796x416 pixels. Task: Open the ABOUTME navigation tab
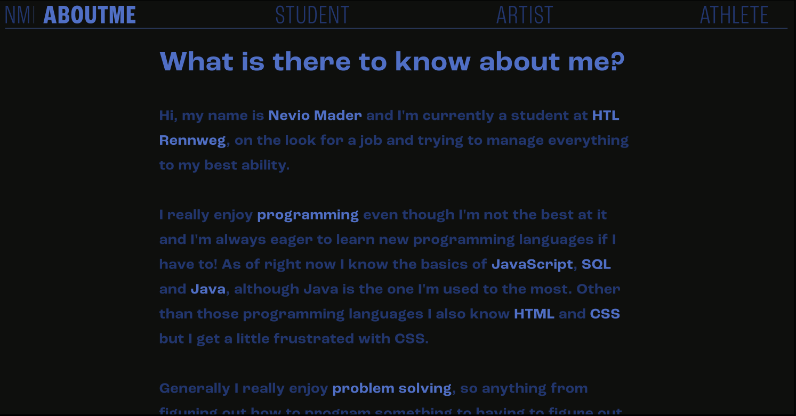(90, 15)
